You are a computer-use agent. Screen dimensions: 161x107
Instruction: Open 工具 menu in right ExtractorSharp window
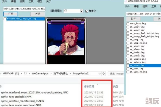(x=154, y=6)
